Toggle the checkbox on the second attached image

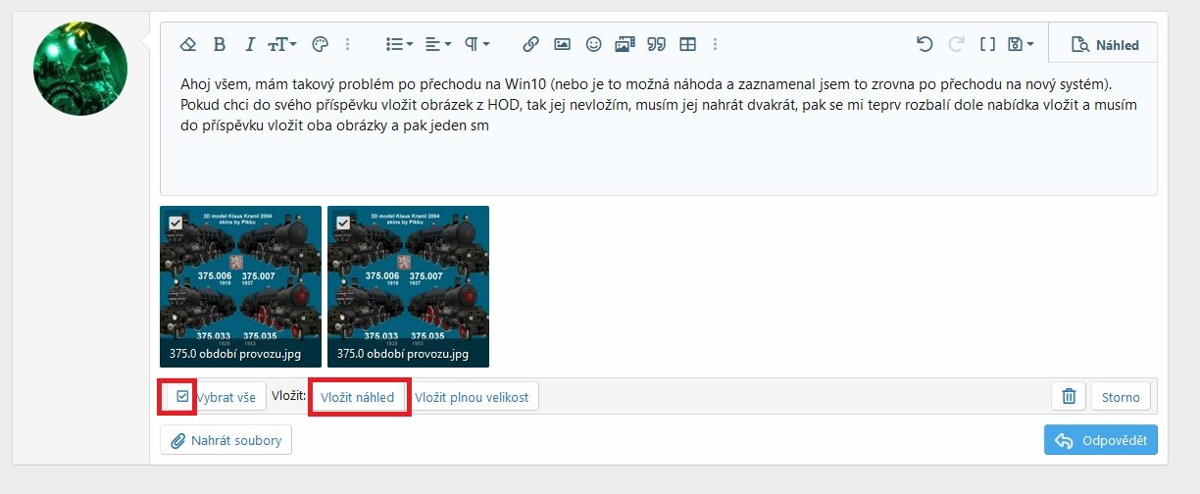click(342, 223)
